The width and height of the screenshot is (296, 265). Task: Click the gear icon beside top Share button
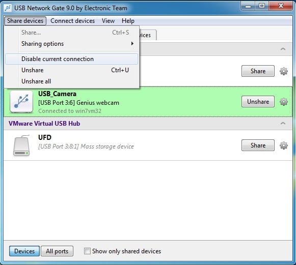(284, 71)
